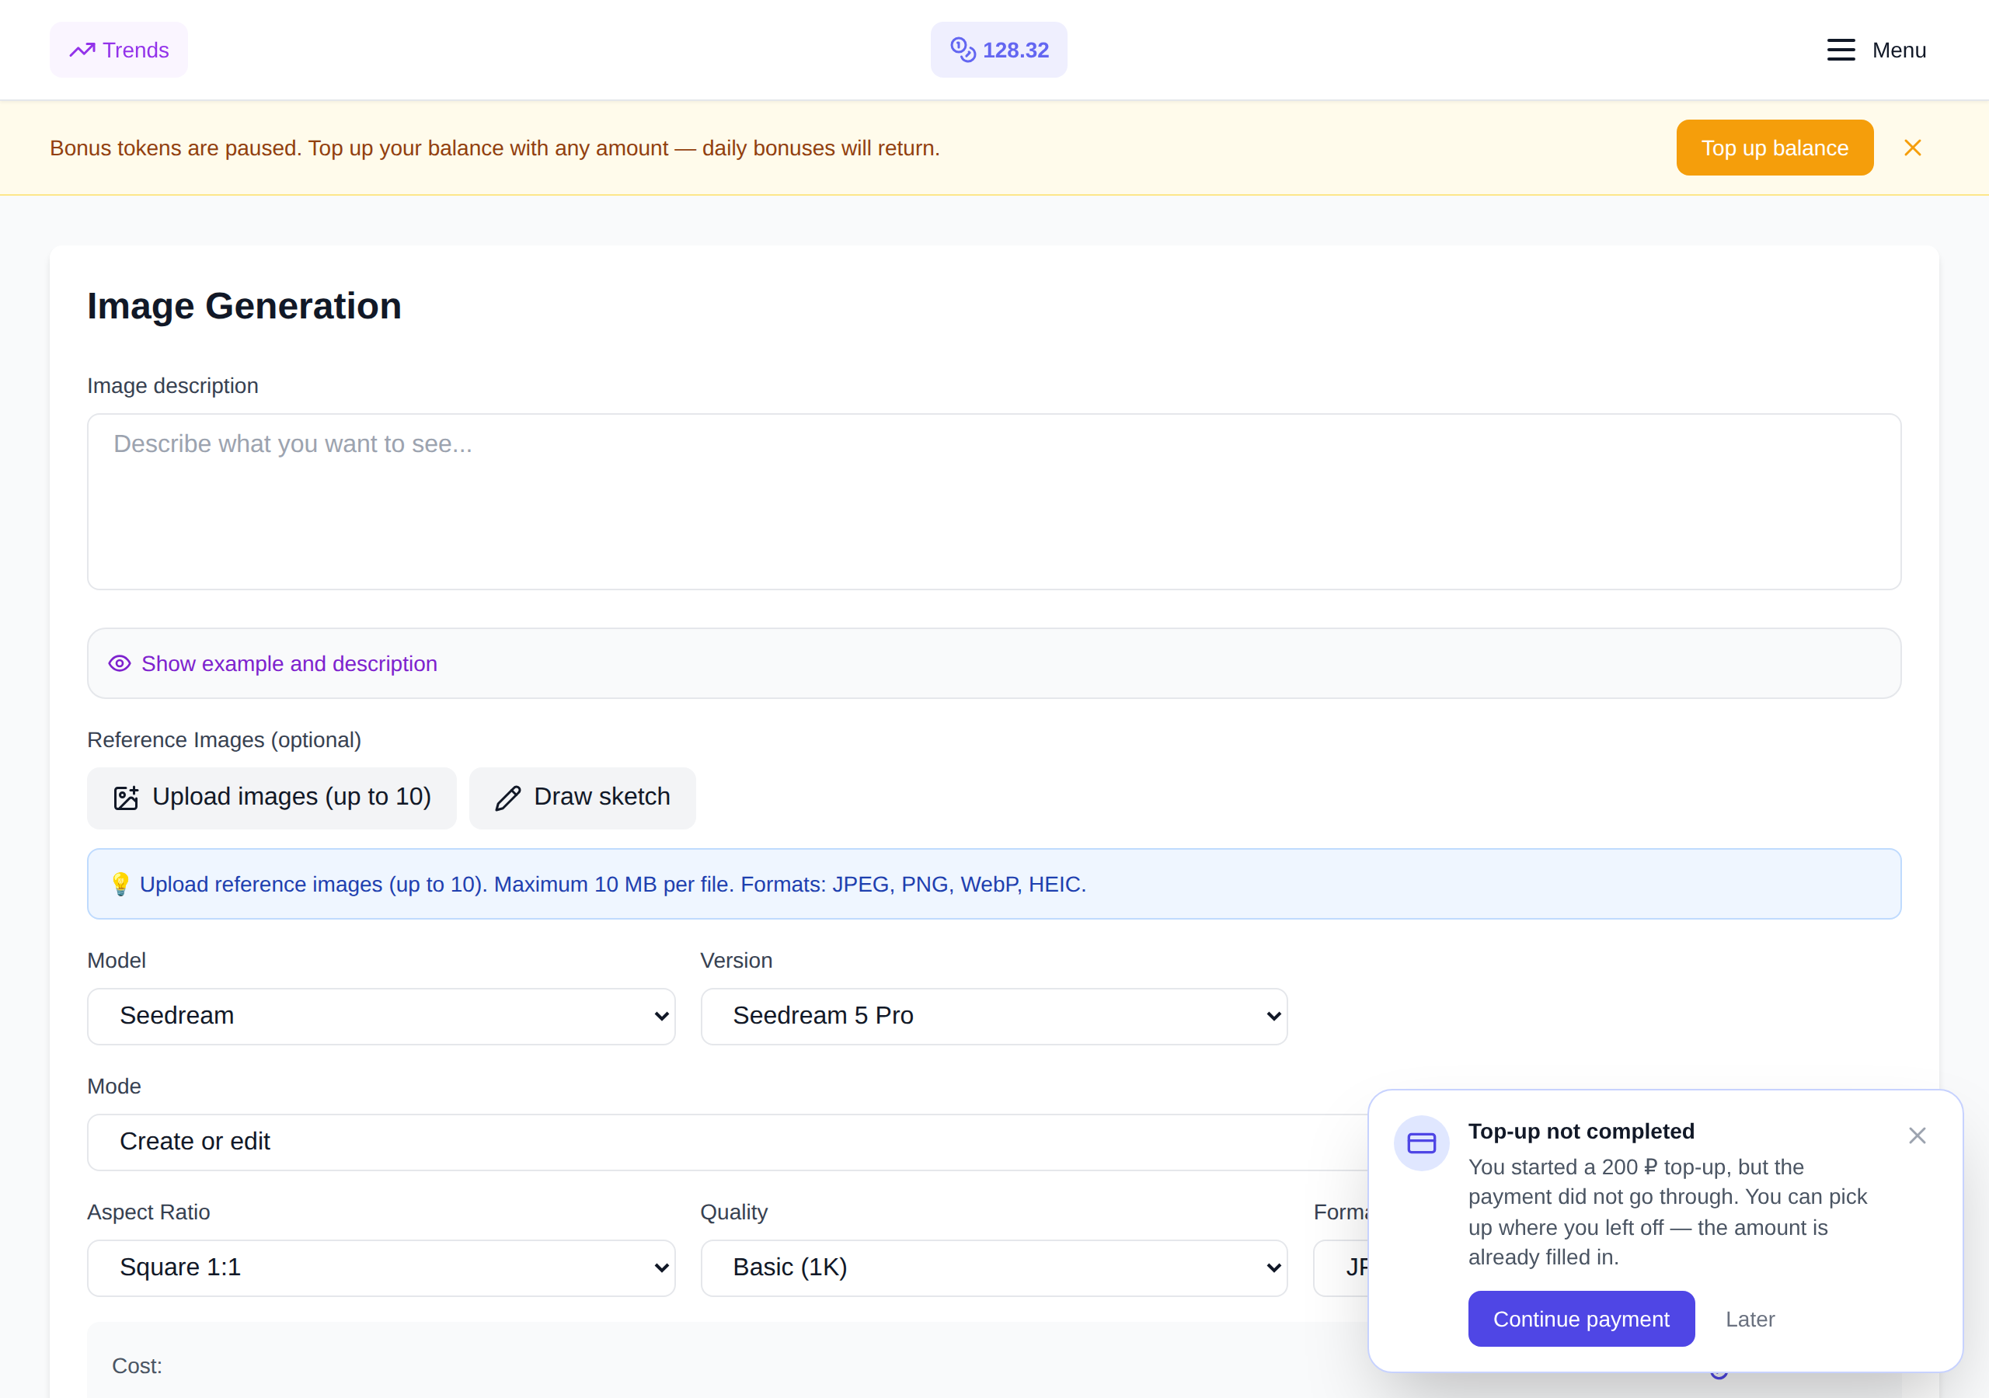Viewport: 1989px width, 1398px height.
Task: Open the Mode dropdown Create or edit
Action: click(728, 1142)
